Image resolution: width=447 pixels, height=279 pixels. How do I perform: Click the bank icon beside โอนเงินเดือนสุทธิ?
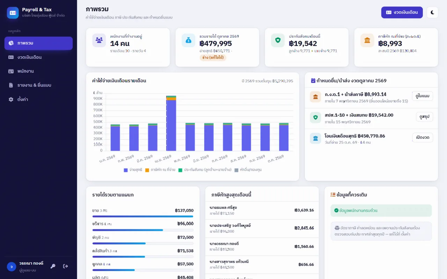pos(315,138)
